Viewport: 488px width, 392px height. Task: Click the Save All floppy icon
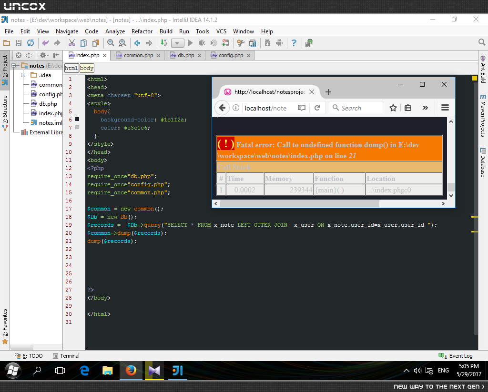pos(19,43)
